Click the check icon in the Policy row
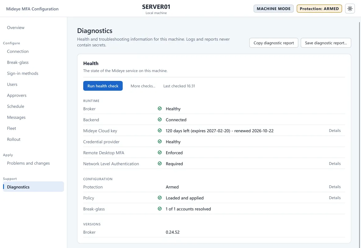Image resolution: width=361 pixels, height=248 pixels. click(x=160, y=198)
